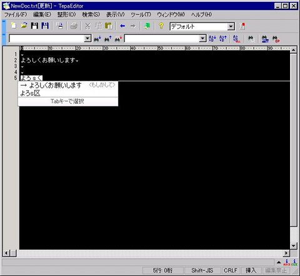Screen dimensions: 300x276
Task: Click the Shift-JIS encoding status cell
Action: (202, 270)
